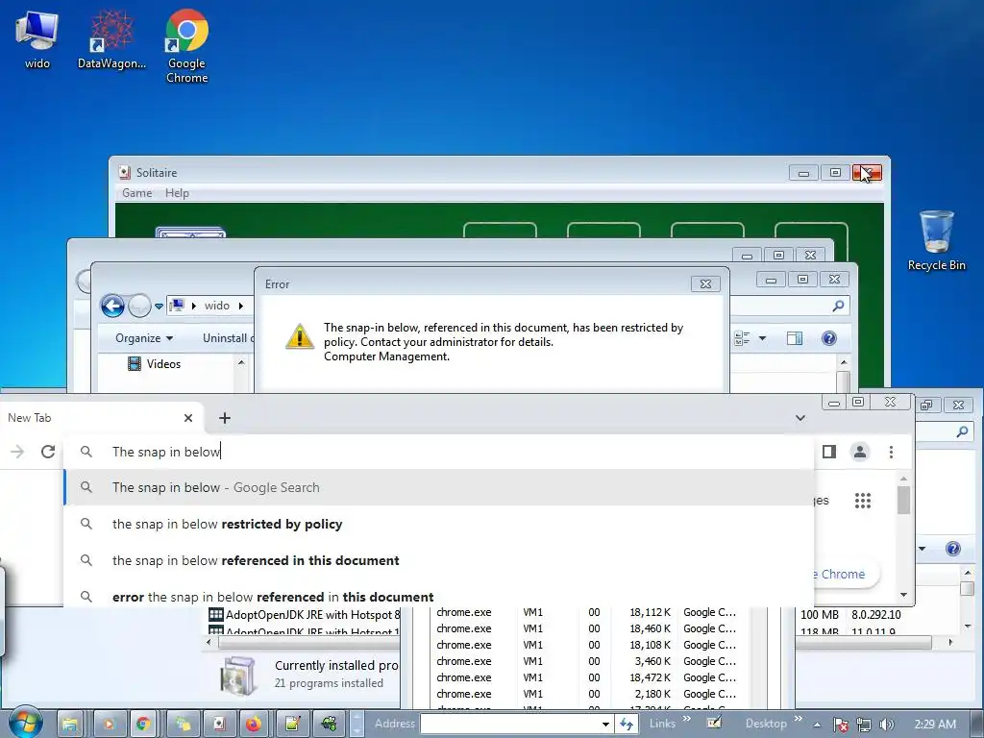Open Google apps grid
This screenshot has width=984, height=738.
coord(863,500)
